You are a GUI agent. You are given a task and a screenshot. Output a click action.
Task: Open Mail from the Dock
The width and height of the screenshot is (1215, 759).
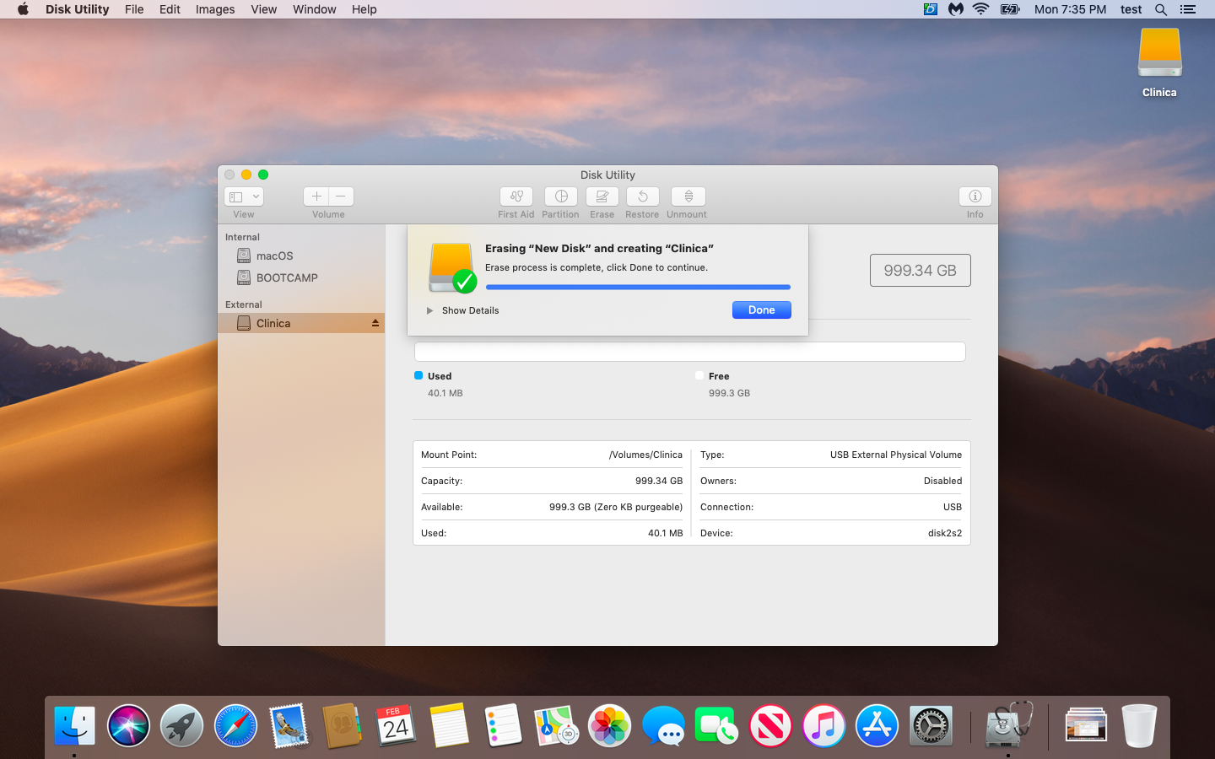tap(289, 726)
